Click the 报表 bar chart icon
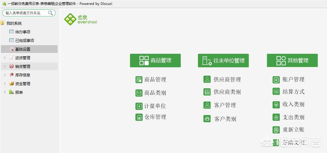Image resolution: width=327 pixels, height=153 pixels. [12, 92]
